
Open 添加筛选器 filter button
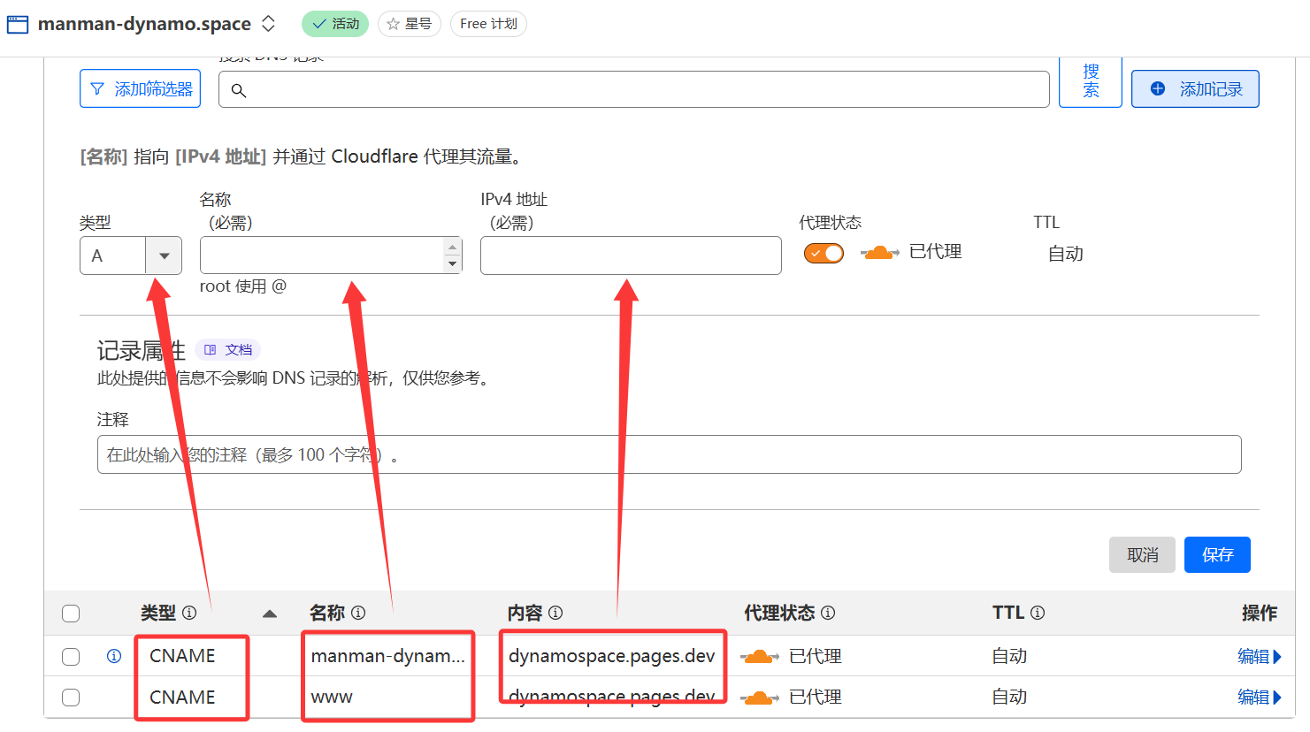coord(140,88)
